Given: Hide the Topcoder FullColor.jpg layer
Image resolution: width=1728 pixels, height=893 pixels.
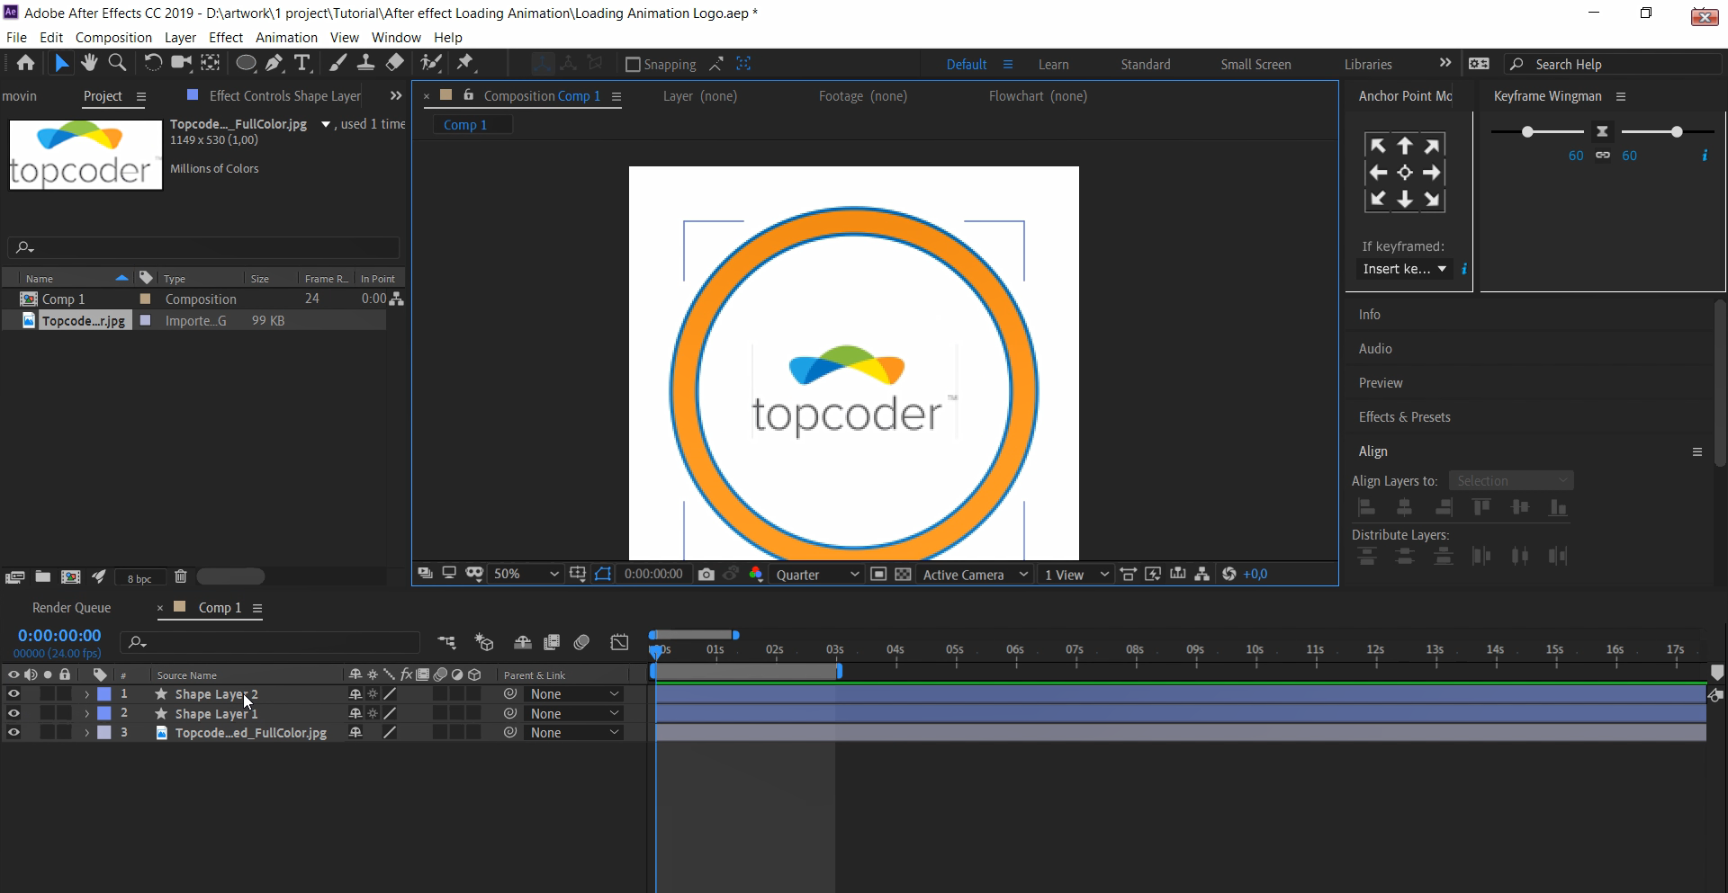Looking at the screenshot, I should pos(13,733).
